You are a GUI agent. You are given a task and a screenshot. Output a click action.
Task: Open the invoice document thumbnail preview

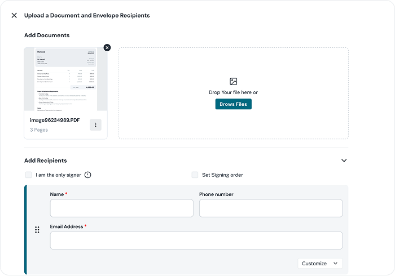65,79
